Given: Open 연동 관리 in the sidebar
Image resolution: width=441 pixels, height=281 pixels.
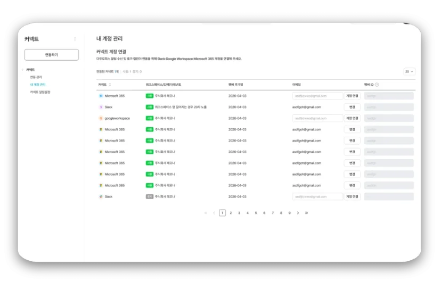Looking at the screenshot, I should click(x=36, y=77).
